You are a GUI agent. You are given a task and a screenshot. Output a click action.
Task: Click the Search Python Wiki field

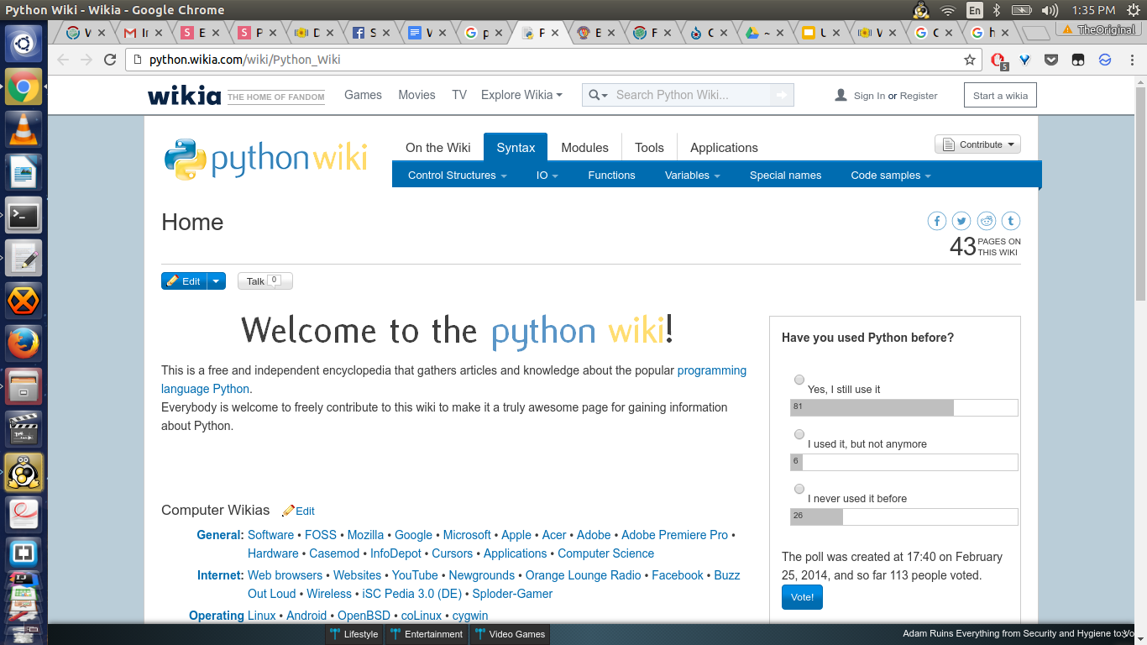point(691,95)
